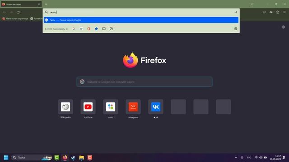Close the Новая вкладка tab
The image size is (289, 162).
pos(39,4)
